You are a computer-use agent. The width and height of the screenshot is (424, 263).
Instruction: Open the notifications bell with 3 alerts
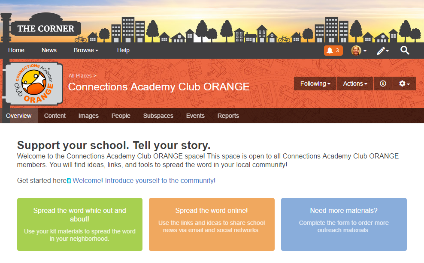tap(333, 51)
